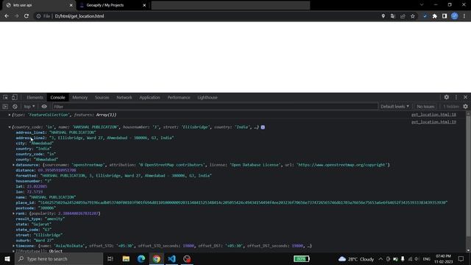Image resolution: width=471 pixels, height=265 pixels.
Task: Show the console sidebar
Action: (5, 106)
